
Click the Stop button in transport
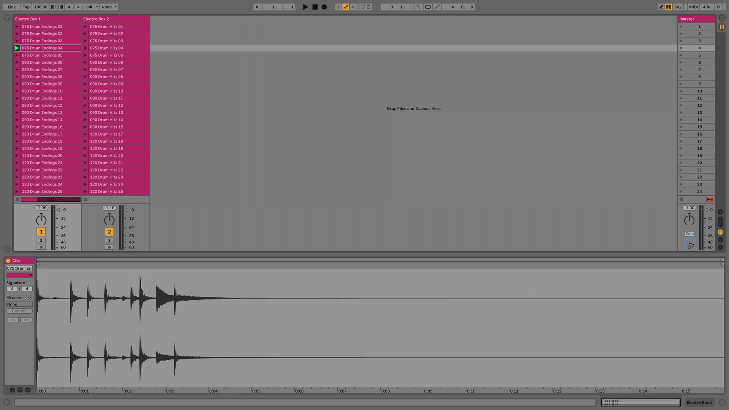pos(315,7)
